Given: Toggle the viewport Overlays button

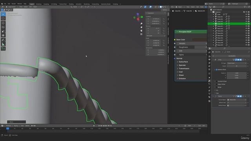Looking at the screenshot, I should [151, 7].
